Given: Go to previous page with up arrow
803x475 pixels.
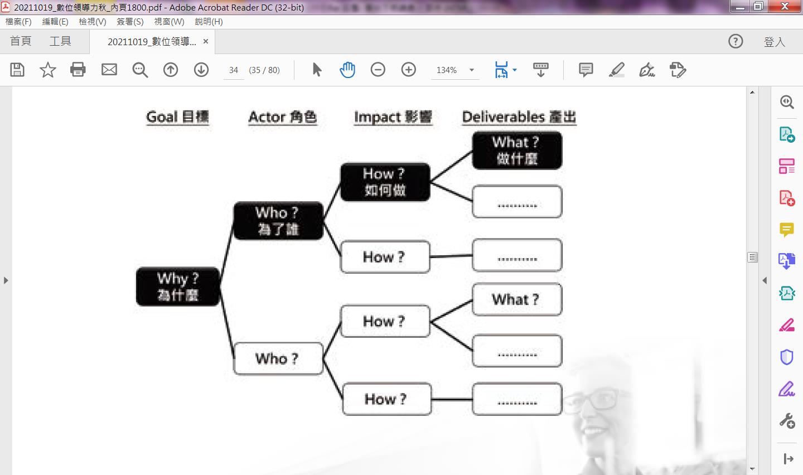Looking at the screenshot, I should (171, 70).
